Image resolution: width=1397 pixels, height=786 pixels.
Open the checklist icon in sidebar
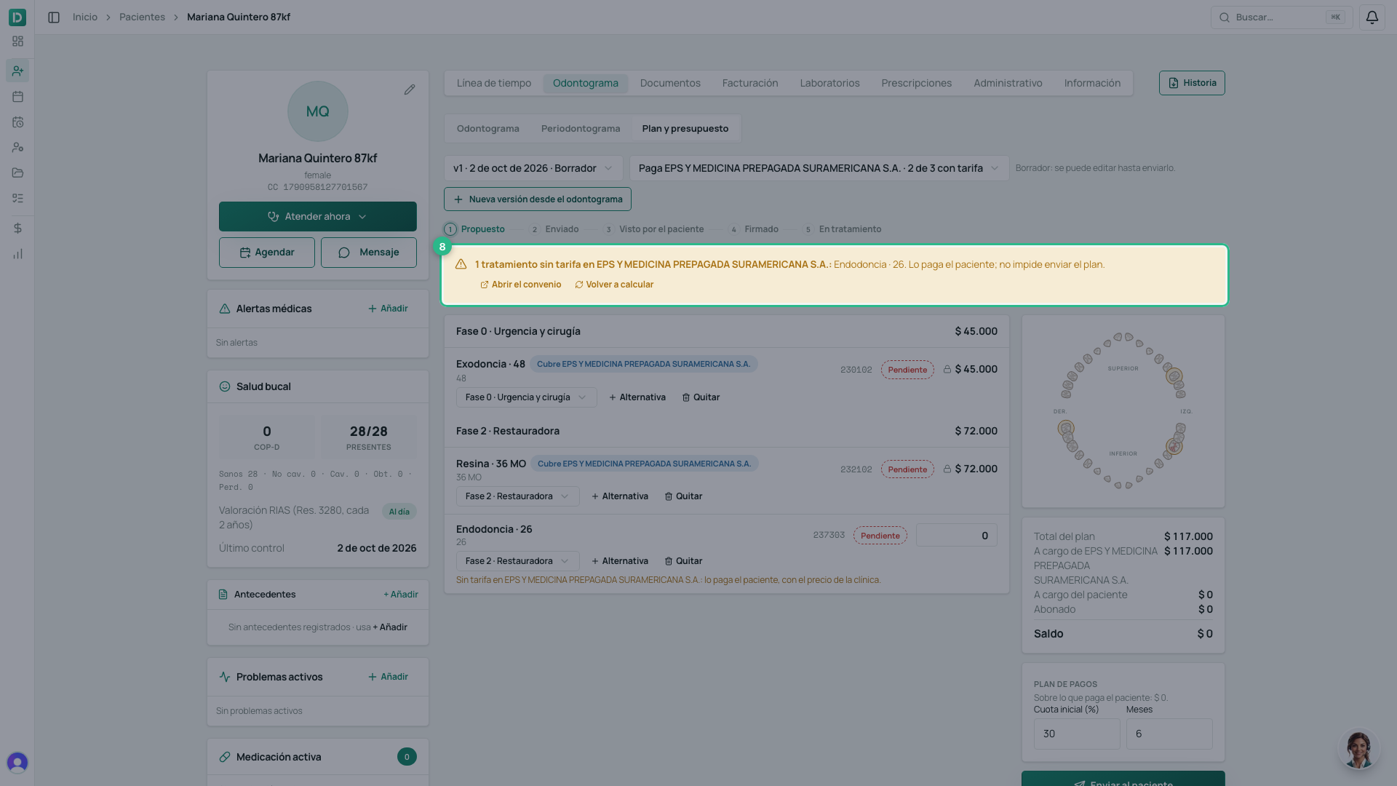click(x=17, y=198)
